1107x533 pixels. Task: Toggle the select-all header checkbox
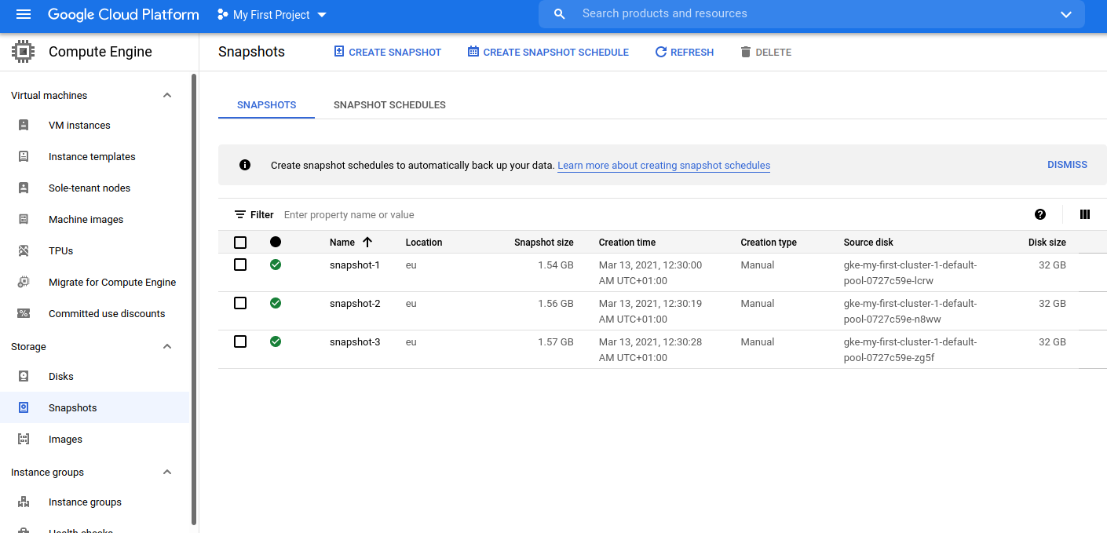pos(240,243)
